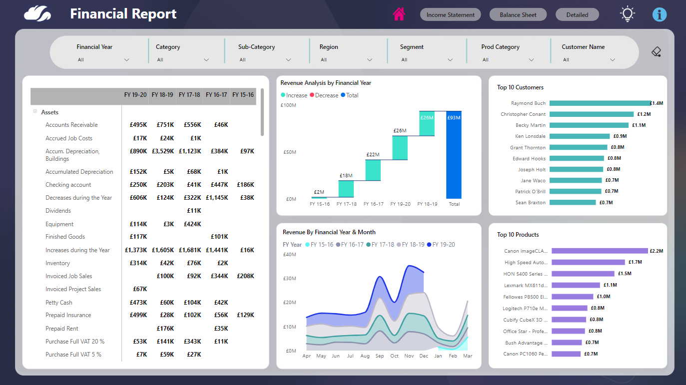686x385 pixels.
Task: Click the Decrease legend marker
Action: tap(312, 95)
